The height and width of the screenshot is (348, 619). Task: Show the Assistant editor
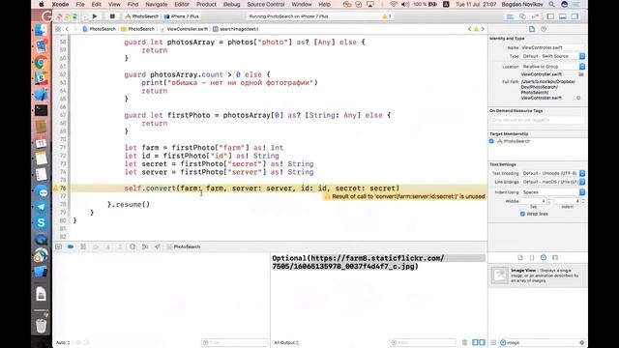522,16
